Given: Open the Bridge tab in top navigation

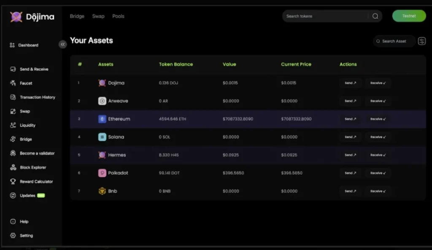Looking at the screenshot, I should tap(77, 16).
